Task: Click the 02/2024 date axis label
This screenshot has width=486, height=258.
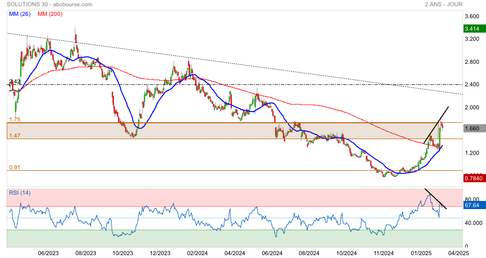Action: 197,253
